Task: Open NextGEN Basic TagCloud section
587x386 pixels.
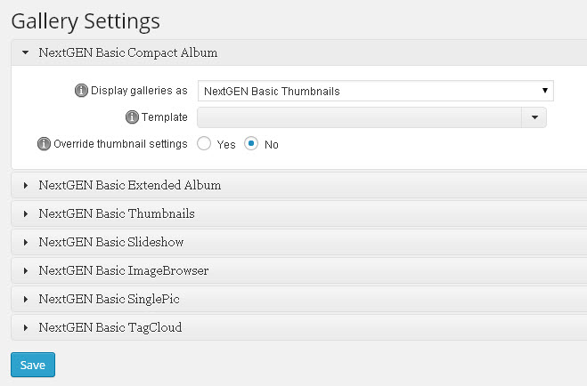Action: (x=299, y=327)
